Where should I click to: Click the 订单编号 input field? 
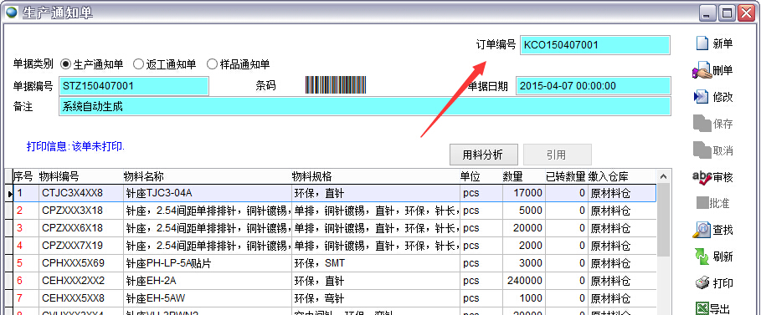(595, 45)
